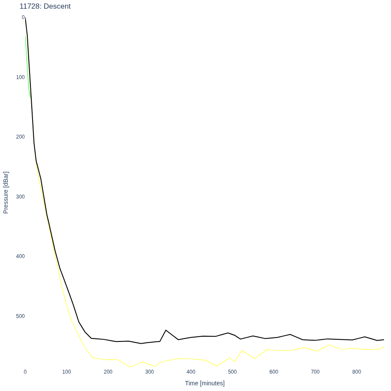391x391 pixels.
Task: Click the y-axis tick label 100
Action: (x=20, y=77)
